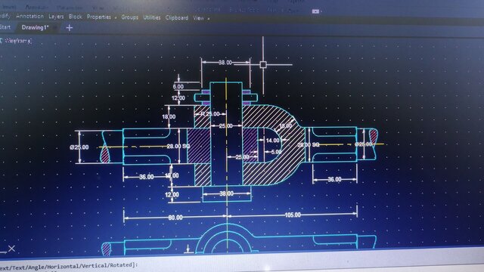Add a new drawing tab with plus icon
Screen dimensions: 484x272
coord(70,28)
